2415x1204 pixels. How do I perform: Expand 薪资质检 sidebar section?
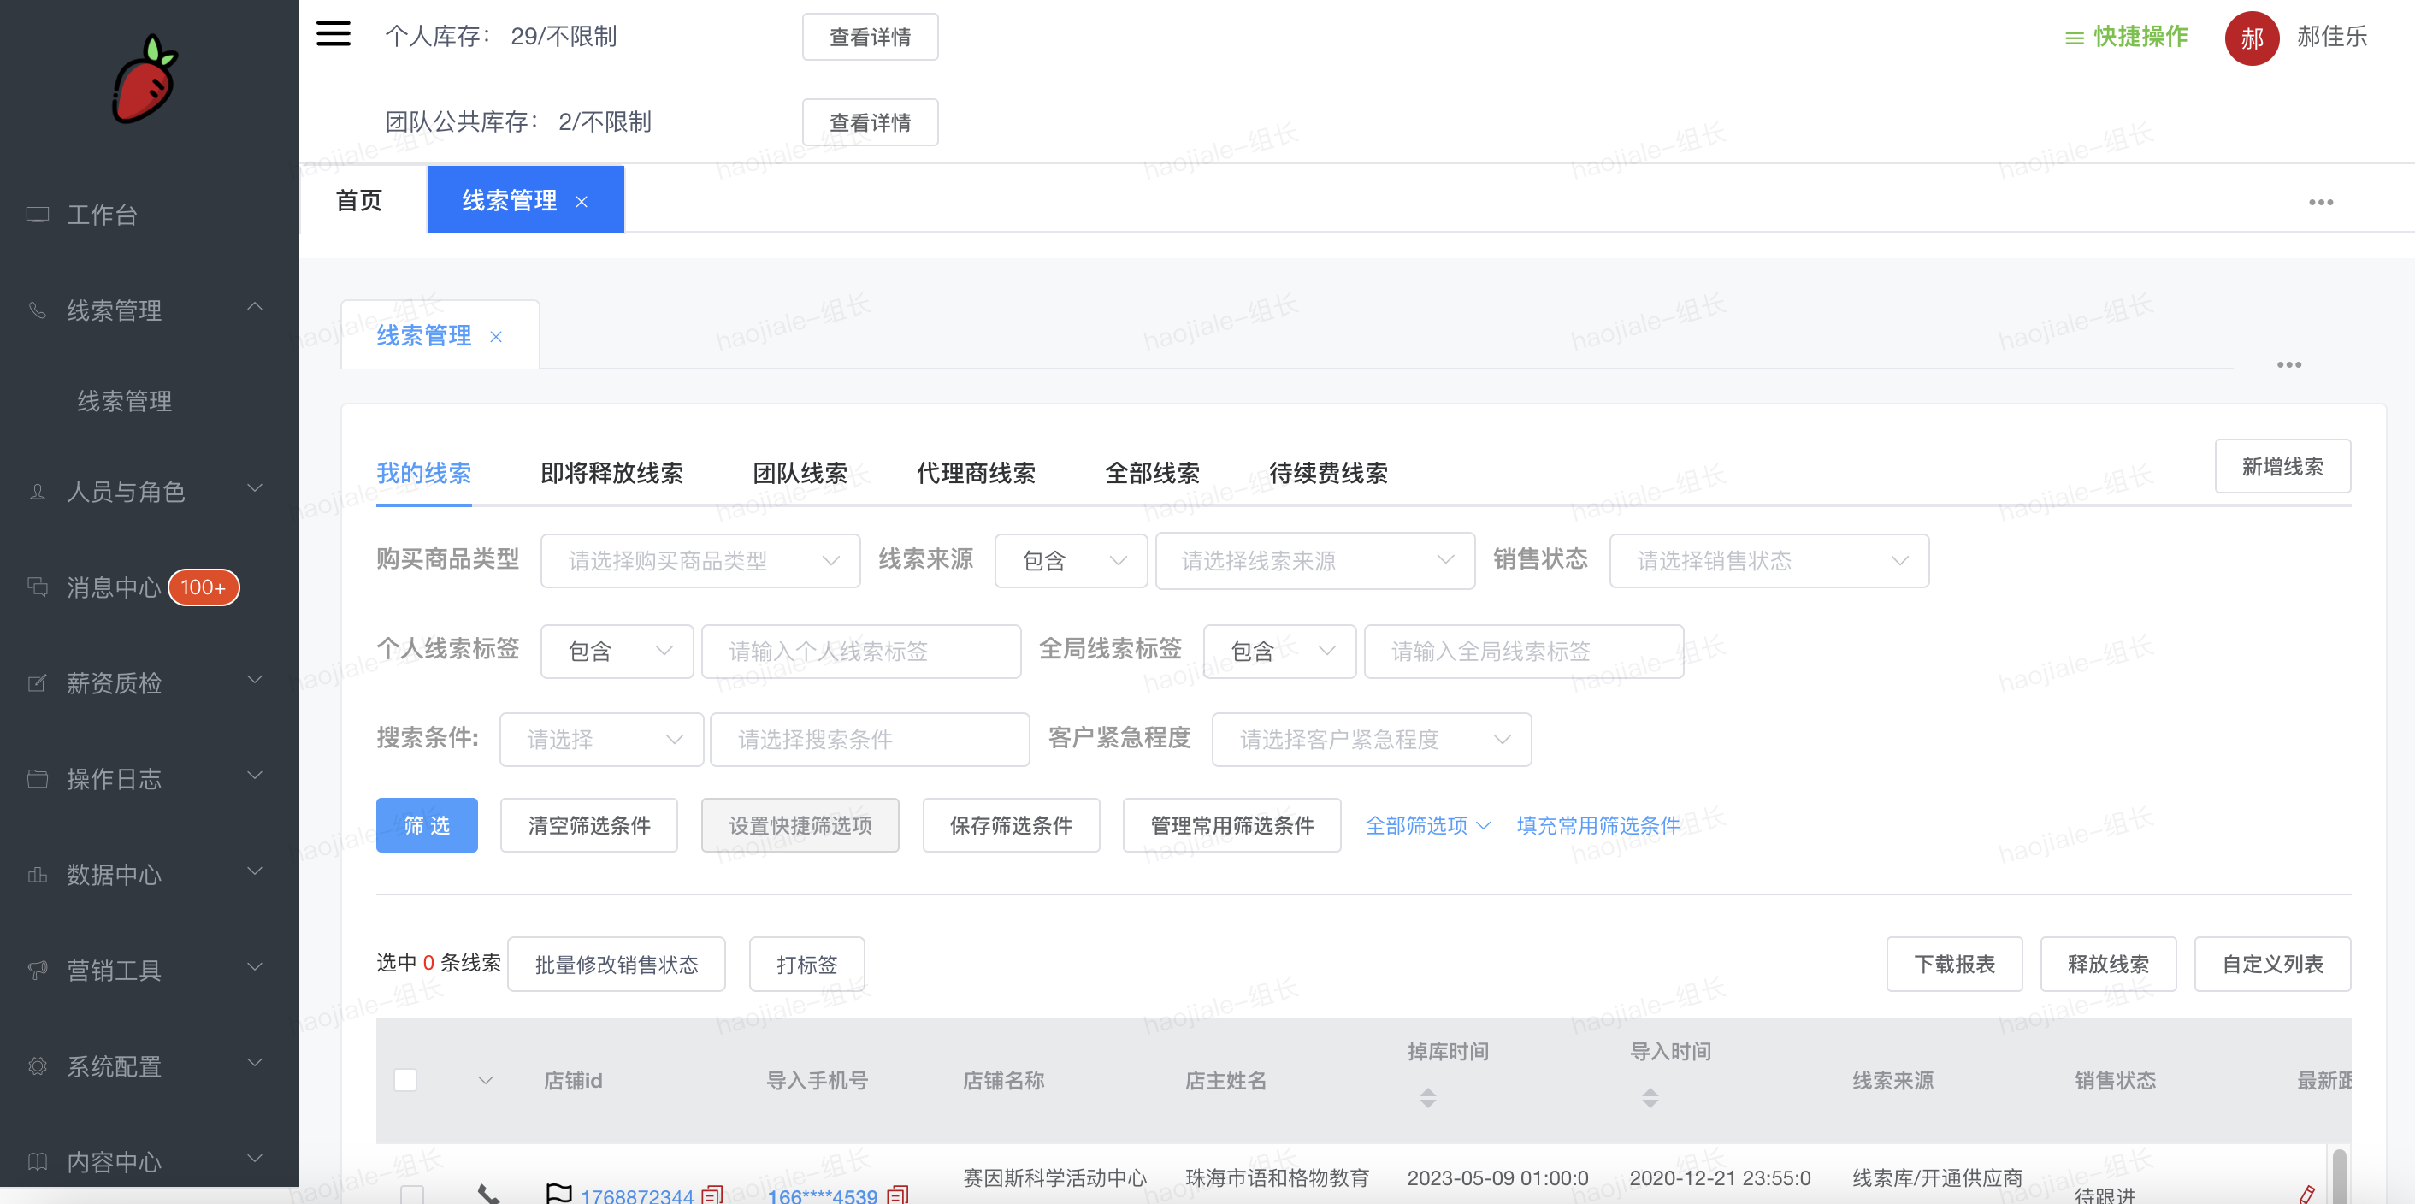pos(254,679)
